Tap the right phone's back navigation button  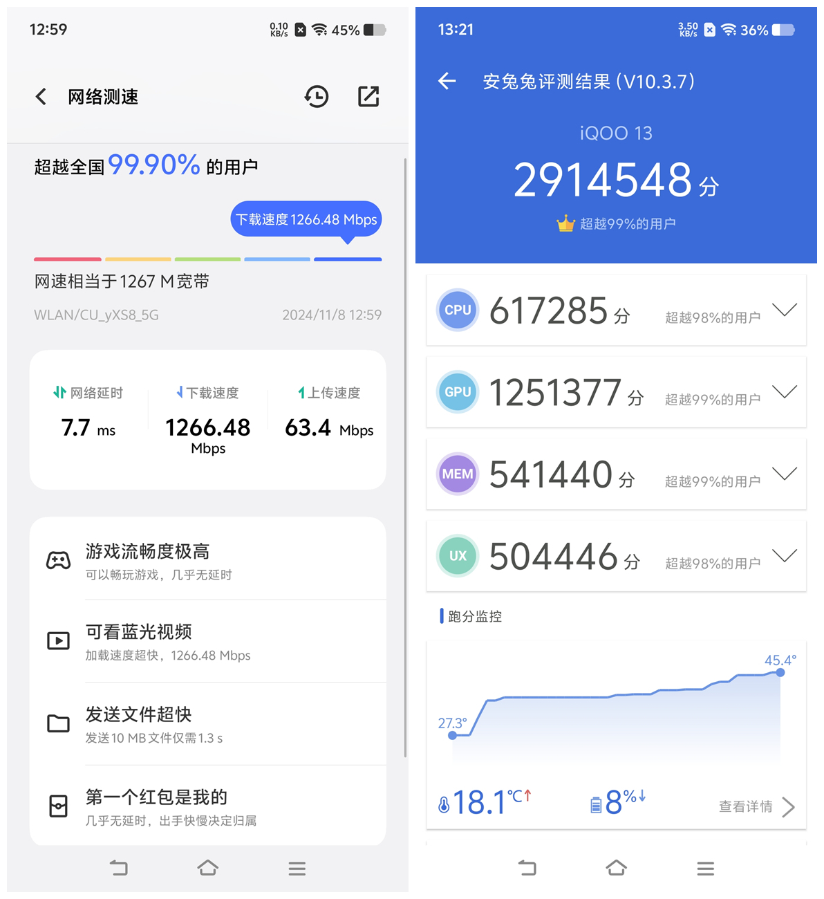point(527,868)
